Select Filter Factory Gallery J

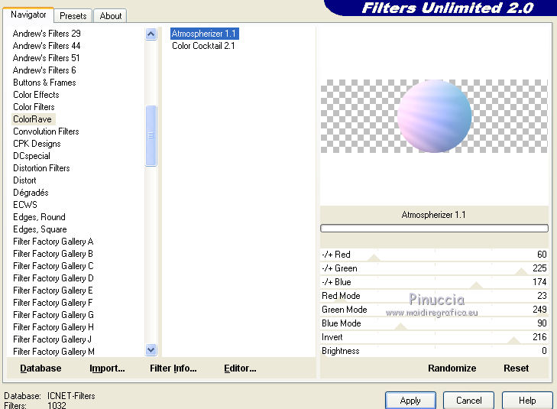click(53, 339)
